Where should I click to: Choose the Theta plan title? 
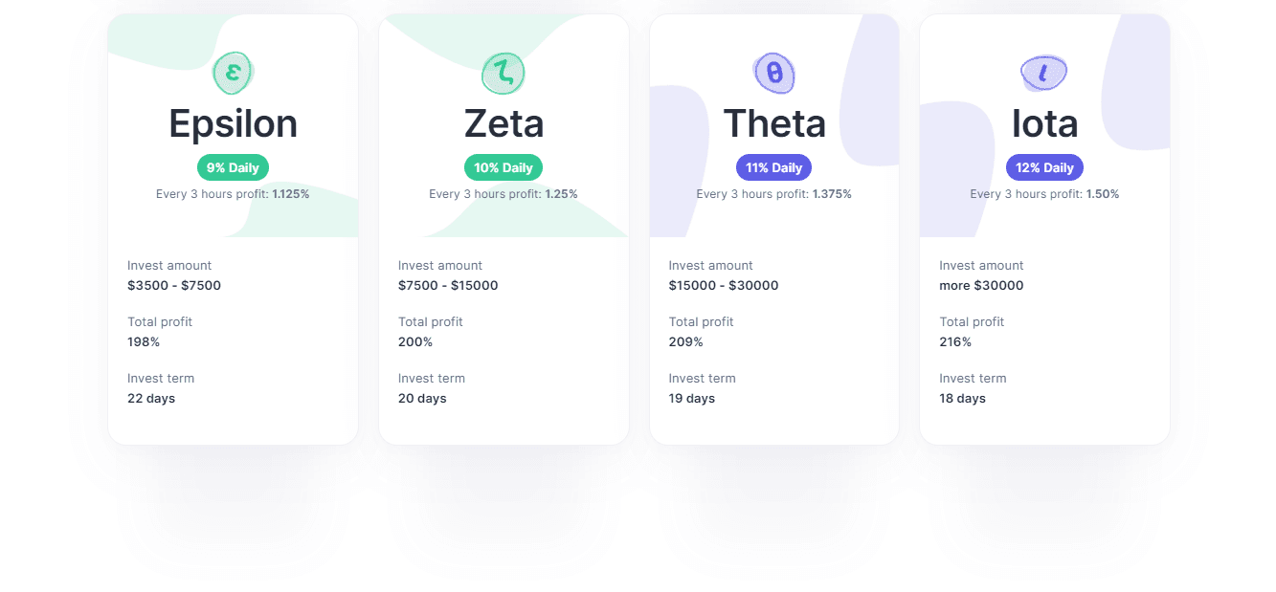click(774, 123)
